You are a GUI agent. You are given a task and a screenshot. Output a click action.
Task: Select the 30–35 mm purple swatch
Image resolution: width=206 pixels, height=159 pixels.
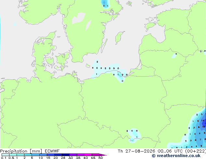(73, 155)
